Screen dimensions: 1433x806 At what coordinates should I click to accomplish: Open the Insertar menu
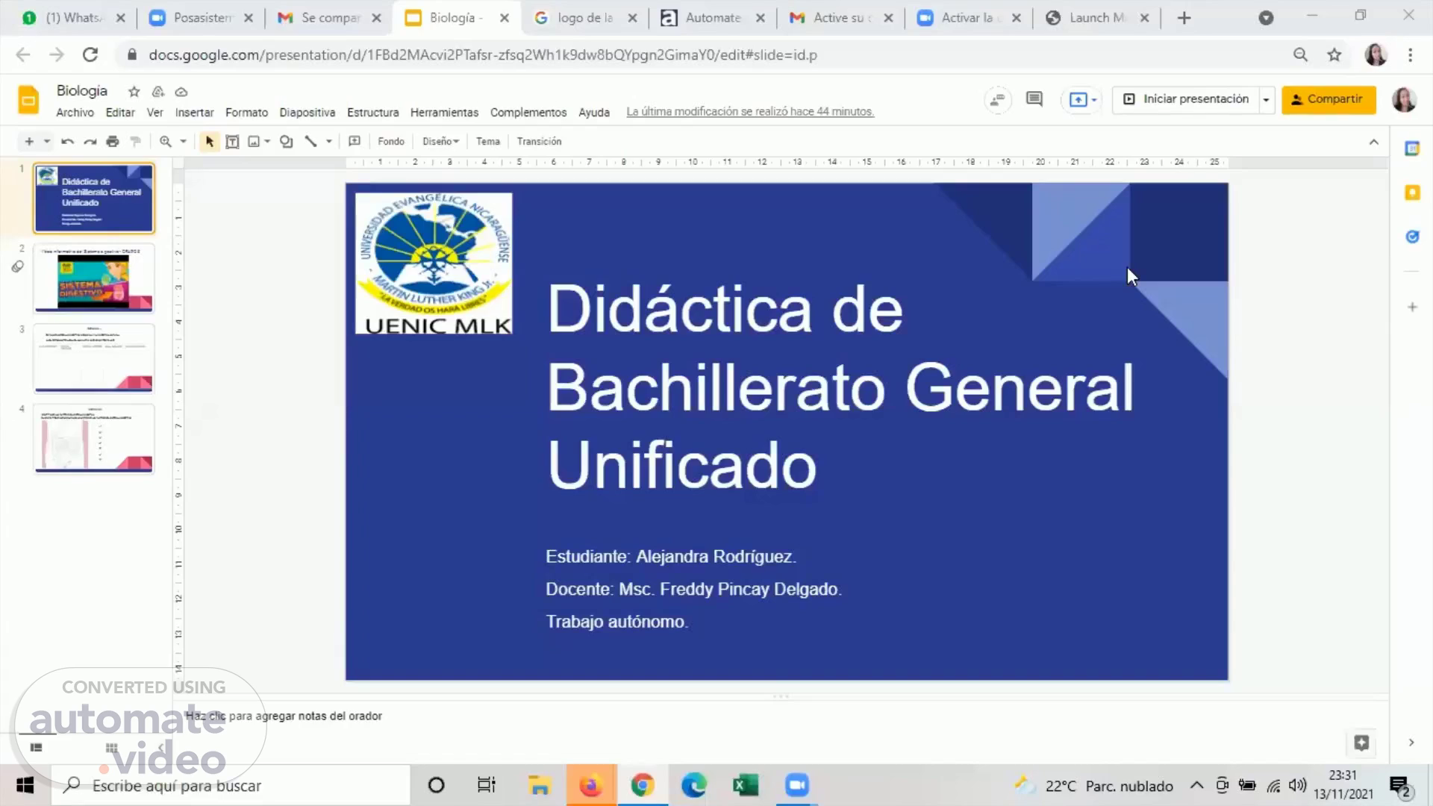tap(194, 113)
